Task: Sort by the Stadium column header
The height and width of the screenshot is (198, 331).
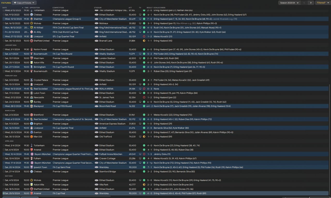Action: click(x=98, y=8)
